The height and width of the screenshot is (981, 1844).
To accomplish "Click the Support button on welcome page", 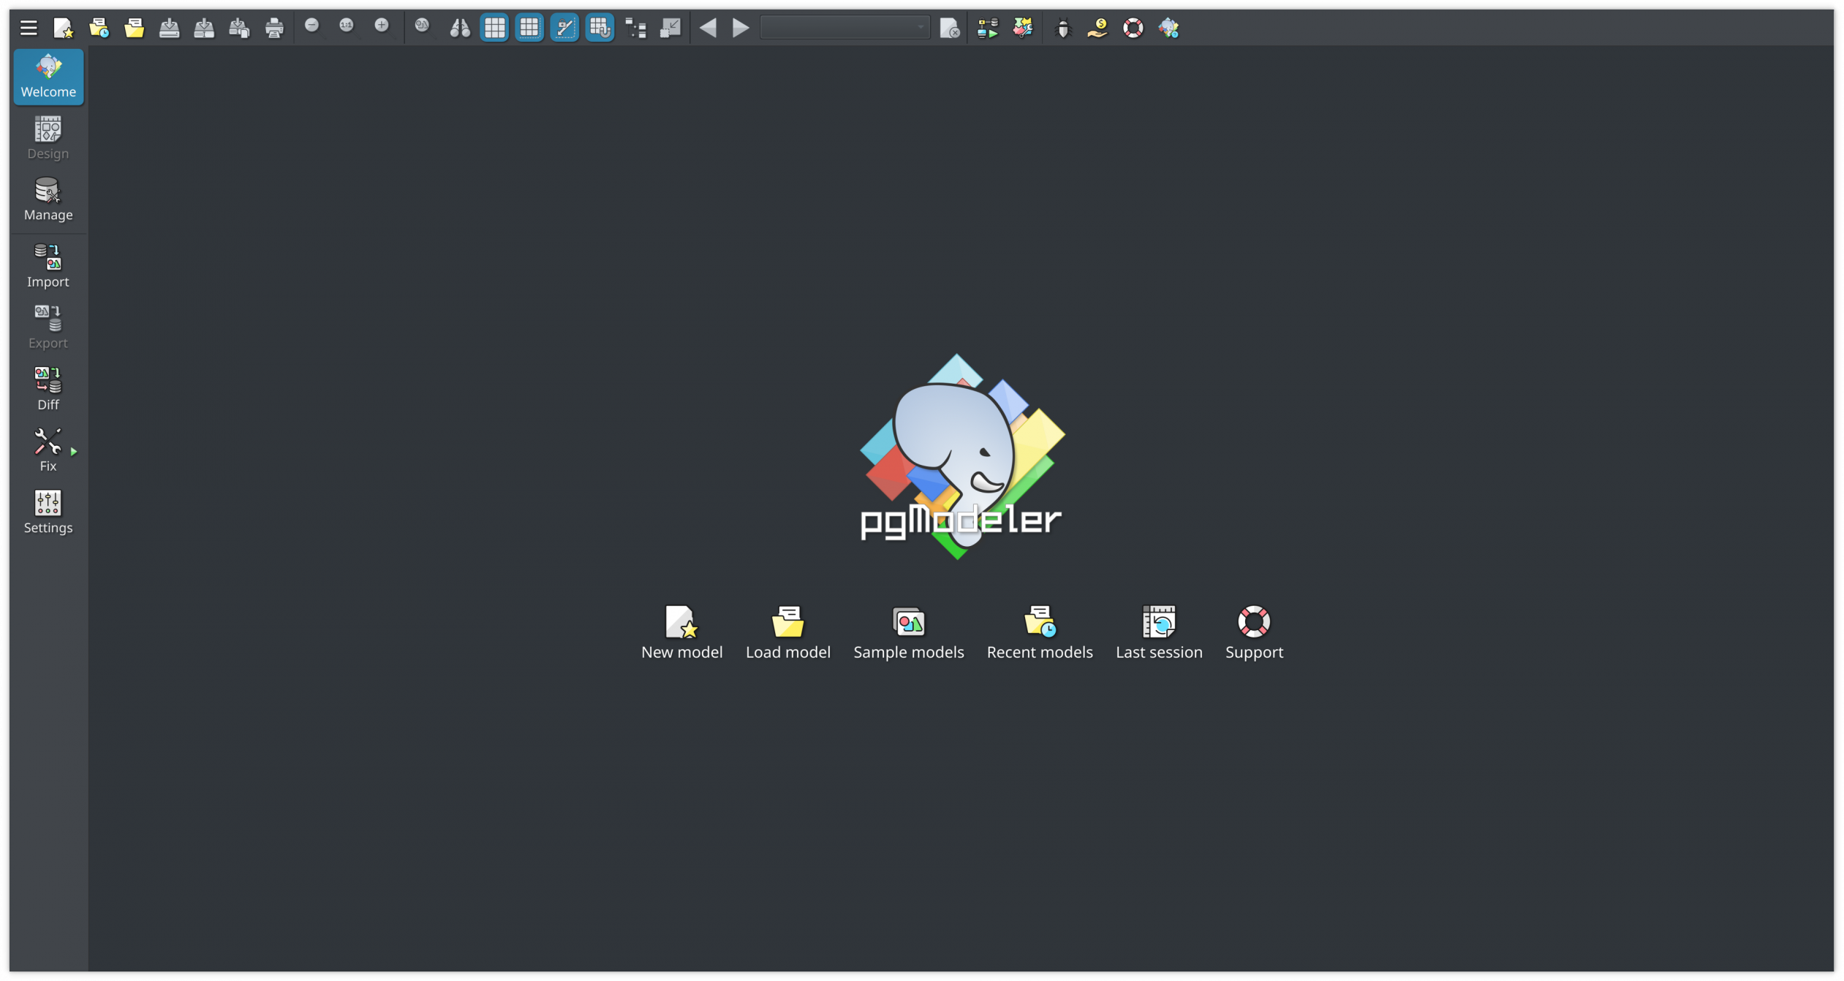I will (1254, 632).
